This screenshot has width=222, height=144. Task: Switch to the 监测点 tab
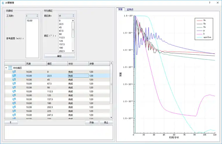pyautogui.click(x=130, y=9)
